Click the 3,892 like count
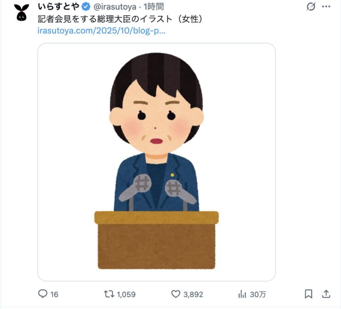 click(193, 294)
